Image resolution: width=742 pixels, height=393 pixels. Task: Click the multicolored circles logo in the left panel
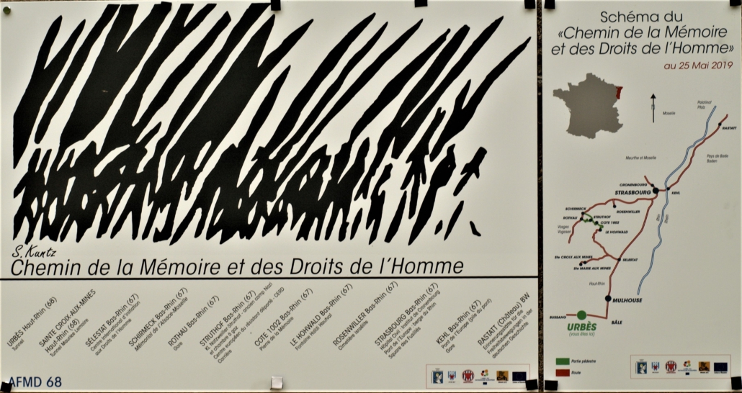(x=485, y=373)
